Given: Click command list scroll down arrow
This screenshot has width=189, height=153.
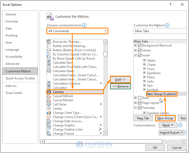Looking at the screenshot, I should [105, 133].
